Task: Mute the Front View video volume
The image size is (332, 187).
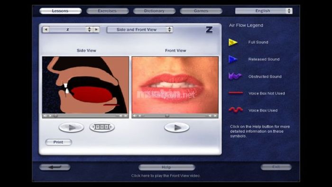Action: click(x=134, y=116)
